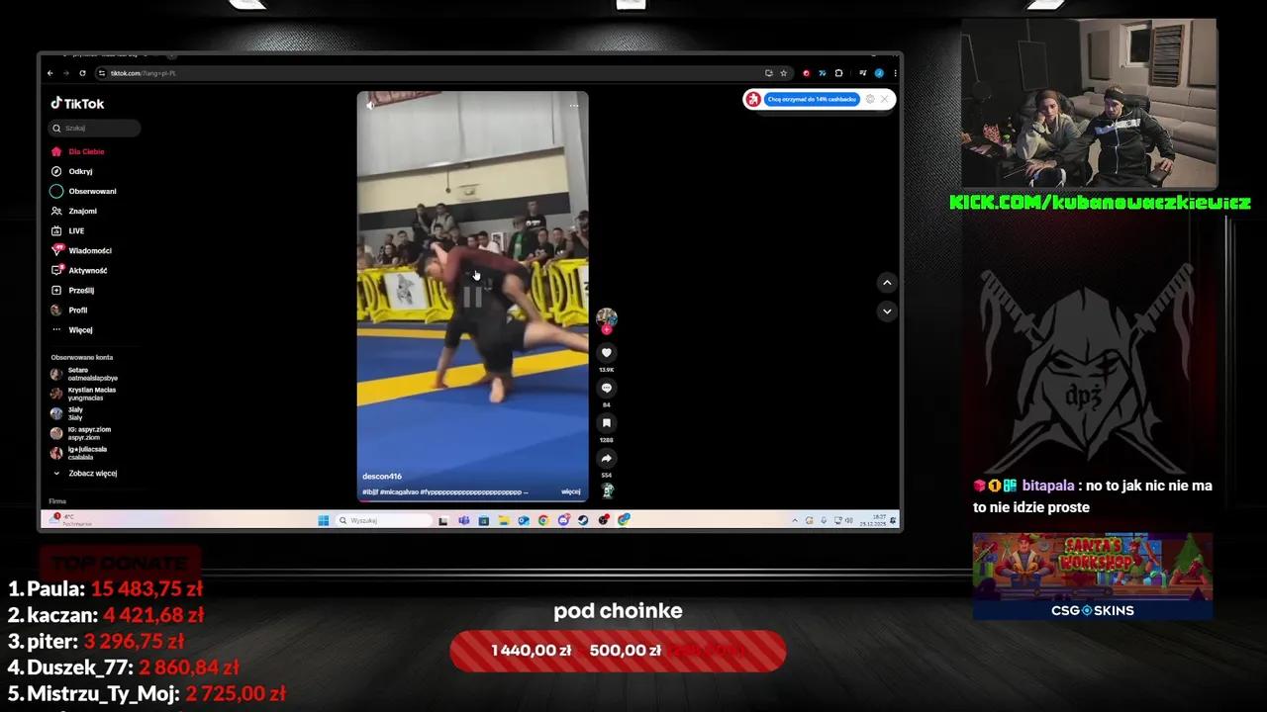Click the Aktywność notifications icon
Viewport: 1267px width, 712px height.
(x=56, y=270)
